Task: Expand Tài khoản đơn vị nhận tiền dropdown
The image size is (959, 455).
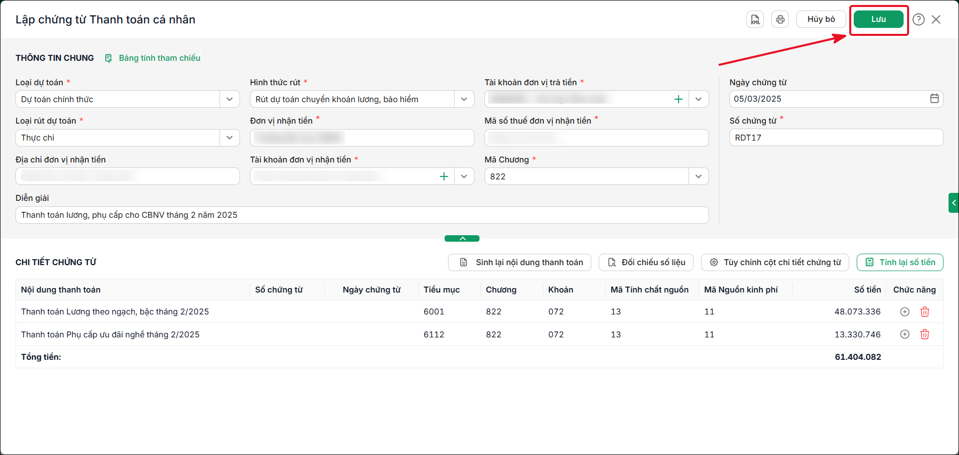Action: 464,176
